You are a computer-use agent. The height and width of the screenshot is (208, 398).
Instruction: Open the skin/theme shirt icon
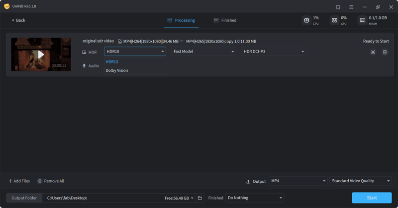[x=338, y=7]
